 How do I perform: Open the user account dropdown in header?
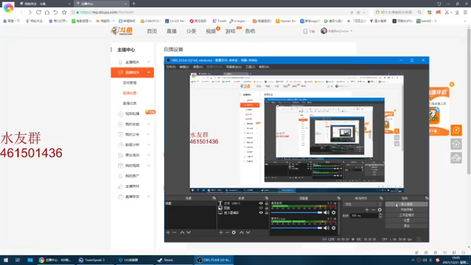(337, 31)
